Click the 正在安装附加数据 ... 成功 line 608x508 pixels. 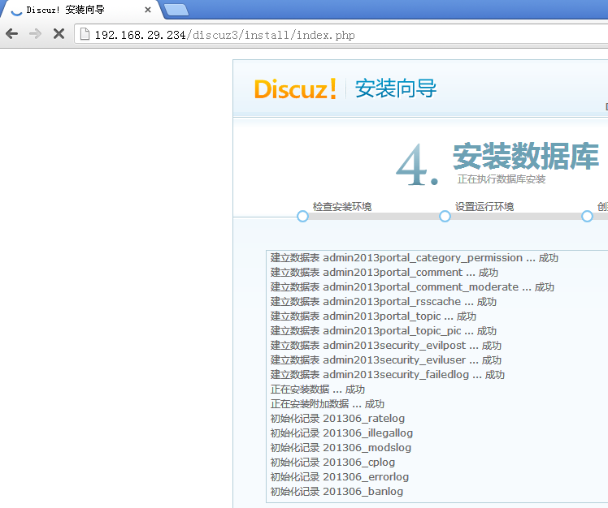tap(328, 404)
